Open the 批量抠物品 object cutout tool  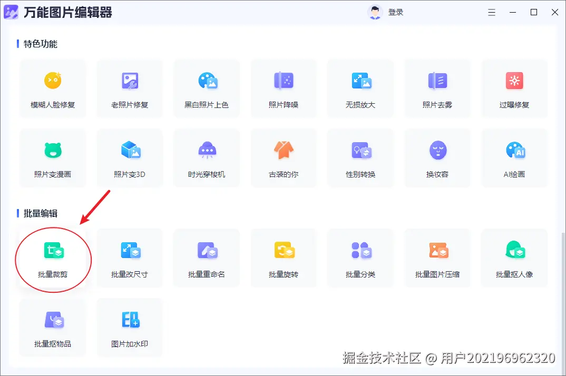coord(53,328)
